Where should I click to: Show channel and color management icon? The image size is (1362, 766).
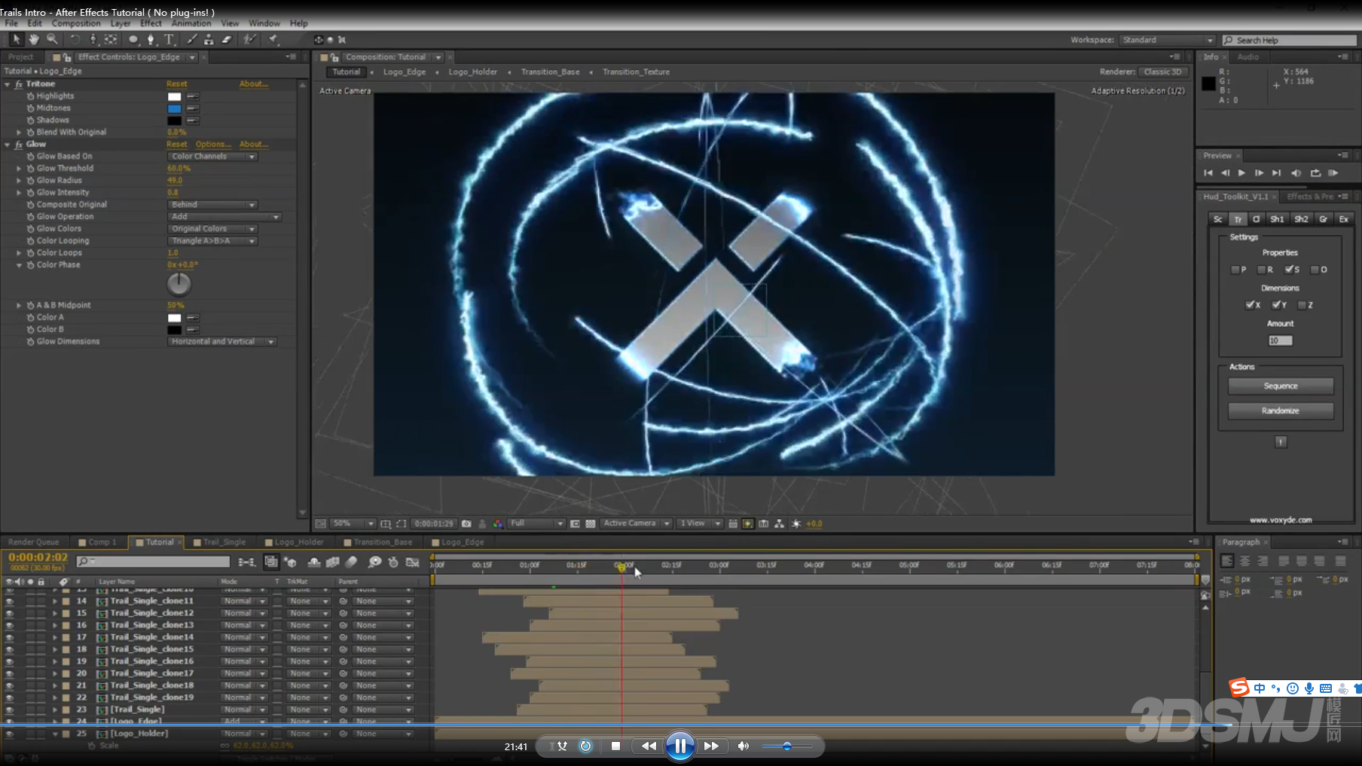497,523
